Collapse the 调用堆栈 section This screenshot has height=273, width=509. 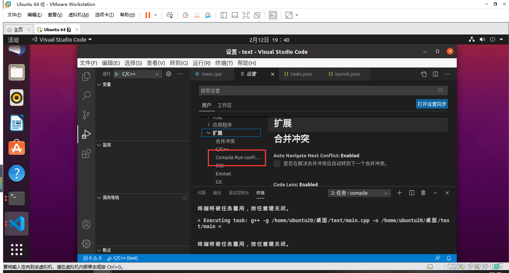[99, 198]
